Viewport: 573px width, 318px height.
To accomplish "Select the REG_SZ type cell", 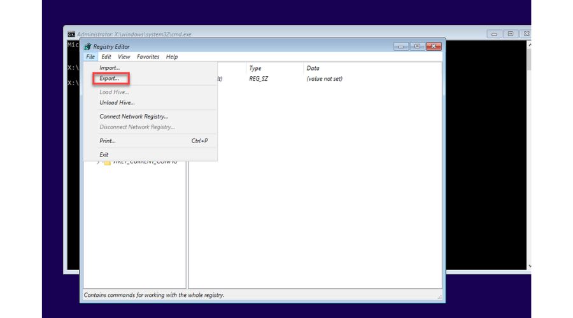I will coord(258,79).
